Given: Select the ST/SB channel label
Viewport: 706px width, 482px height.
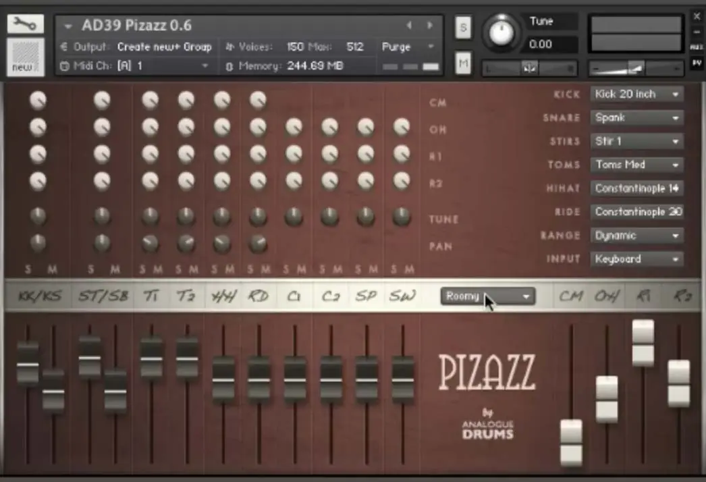Looking at the screenshot, I should coord(103,296).
